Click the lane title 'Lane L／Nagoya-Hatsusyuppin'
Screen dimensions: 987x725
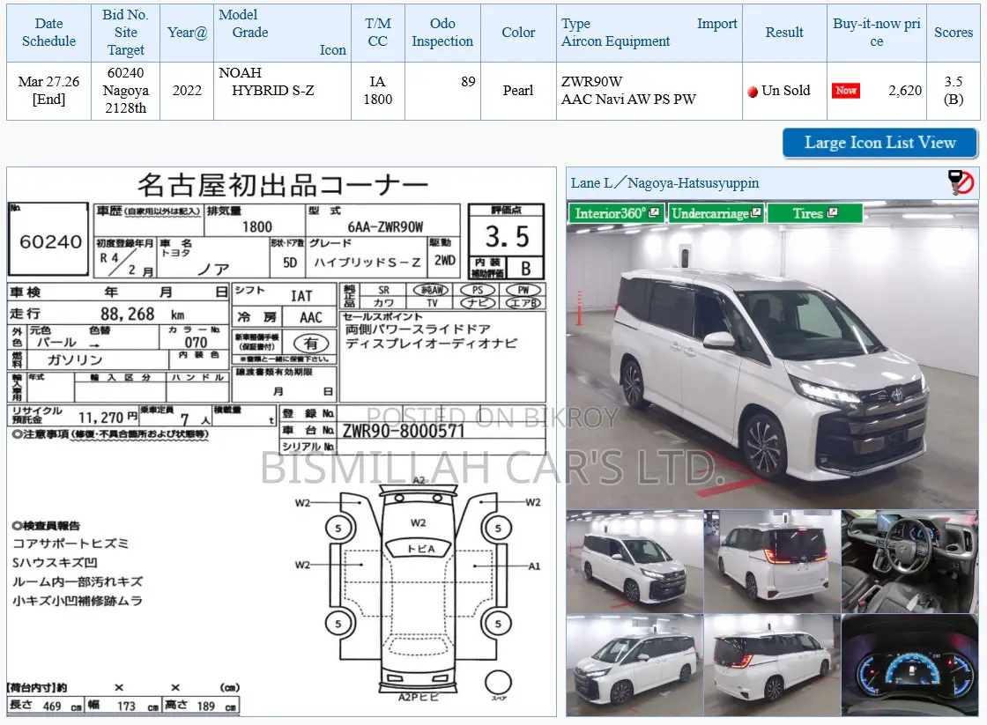664,183
